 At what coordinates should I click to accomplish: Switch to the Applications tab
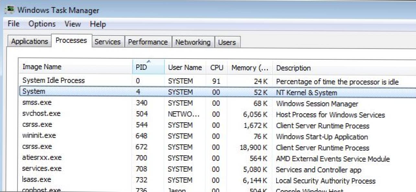point(29,41)
